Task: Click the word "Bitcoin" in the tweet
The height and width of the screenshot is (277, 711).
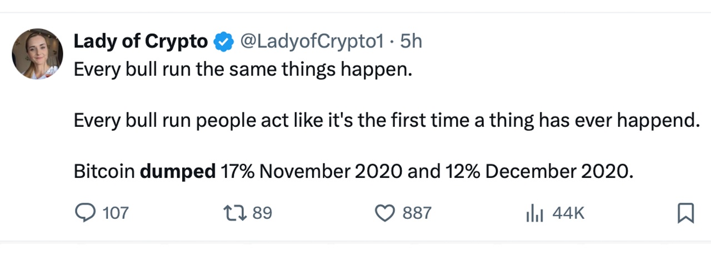Action: pyautogui.click(x=104, y=172)
